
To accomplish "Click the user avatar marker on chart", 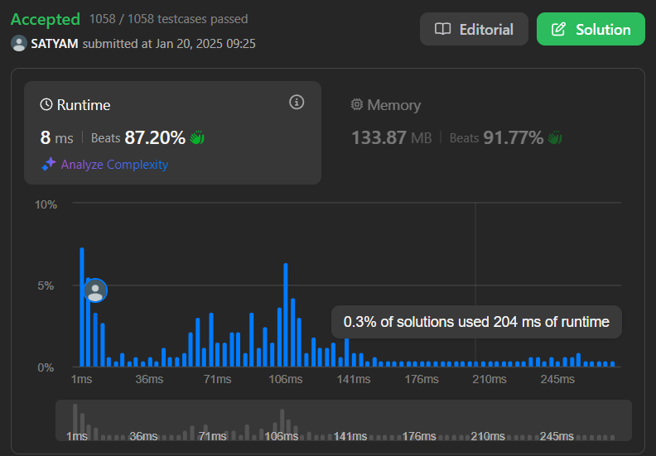I will (95, 290).
